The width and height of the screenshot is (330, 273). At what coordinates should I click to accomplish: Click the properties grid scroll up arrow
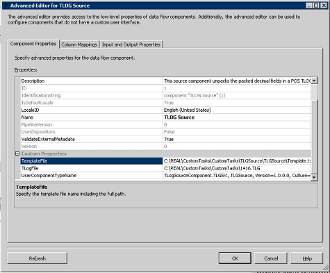coord(314,81)
